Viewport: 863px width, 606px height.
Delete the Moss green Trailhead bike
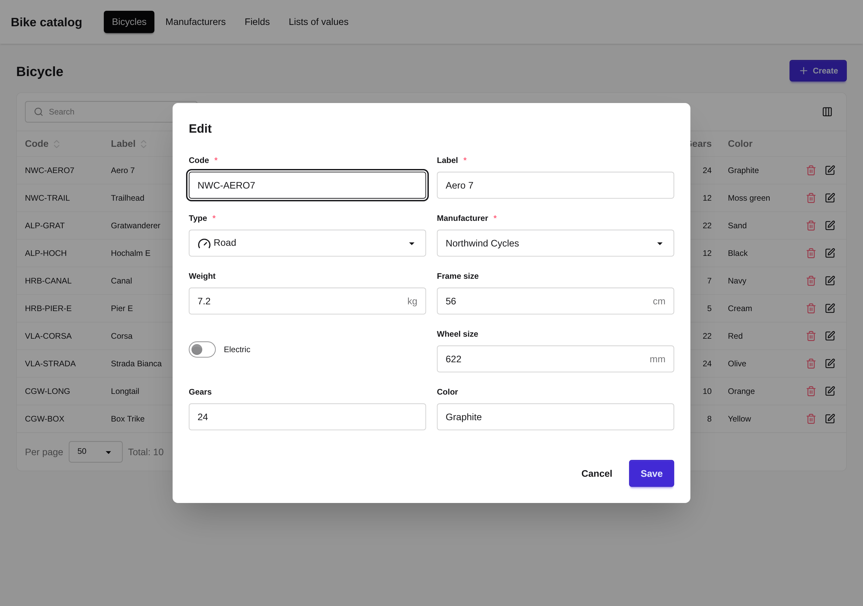click(x=811, y=198)
